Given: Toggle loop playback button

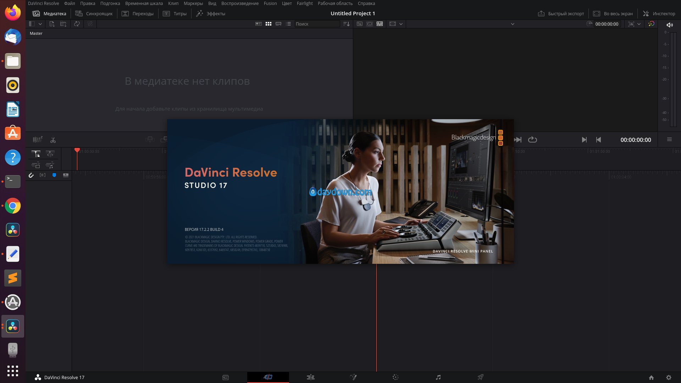Looking at the screenshot, I should click(532, 140).
